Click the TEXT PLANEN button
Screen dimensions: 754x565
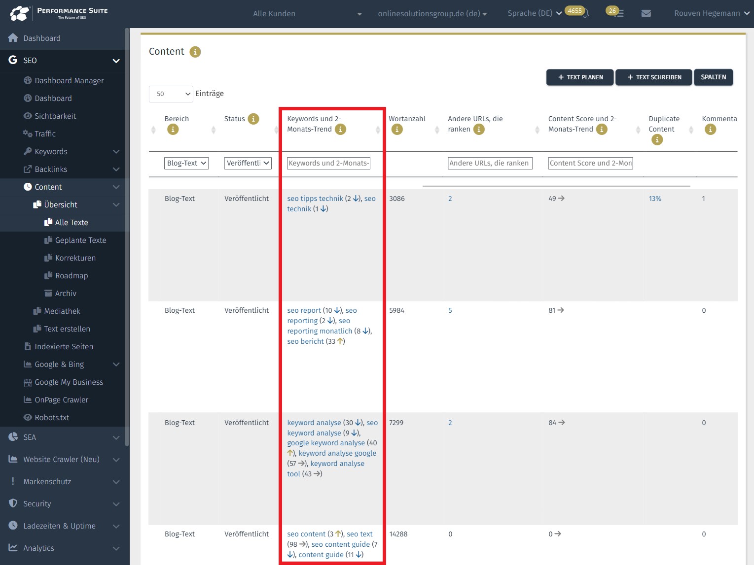tap(580, 77)
